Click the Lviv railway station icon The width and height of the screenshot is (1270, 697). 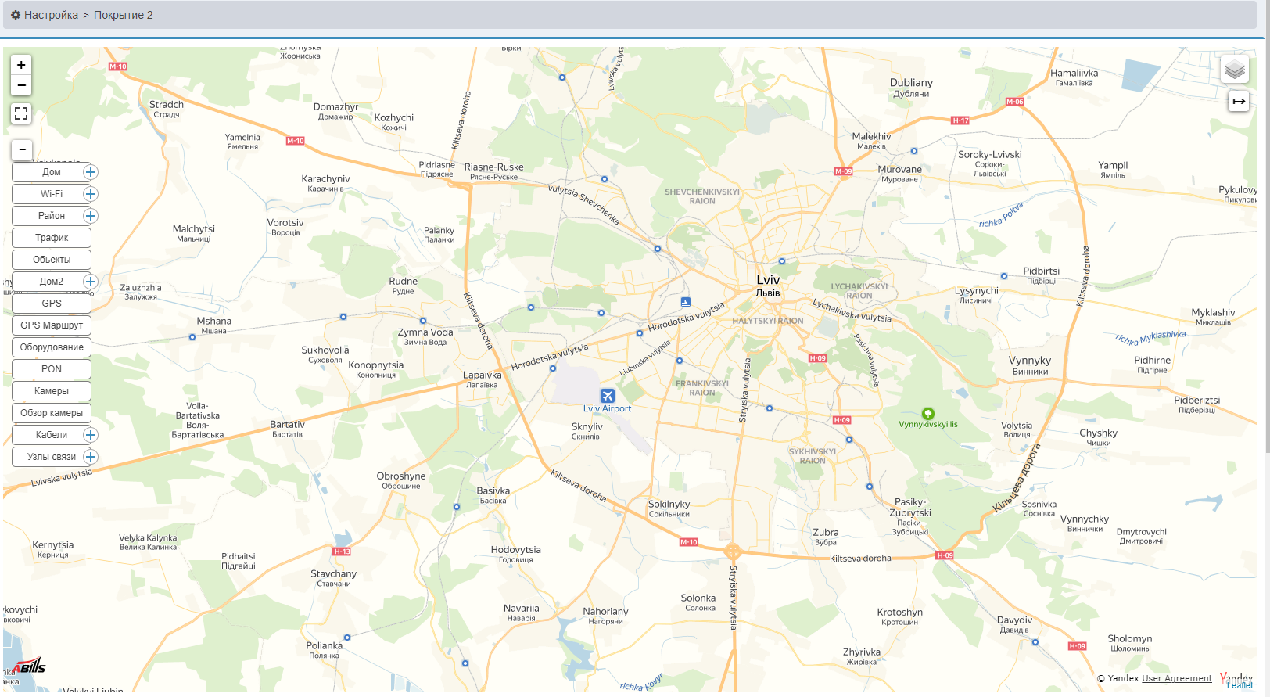686,302
